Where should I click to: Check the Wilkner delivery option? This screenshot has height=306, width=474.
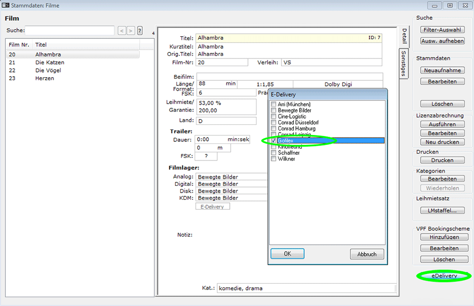click(x=274, y=159)
